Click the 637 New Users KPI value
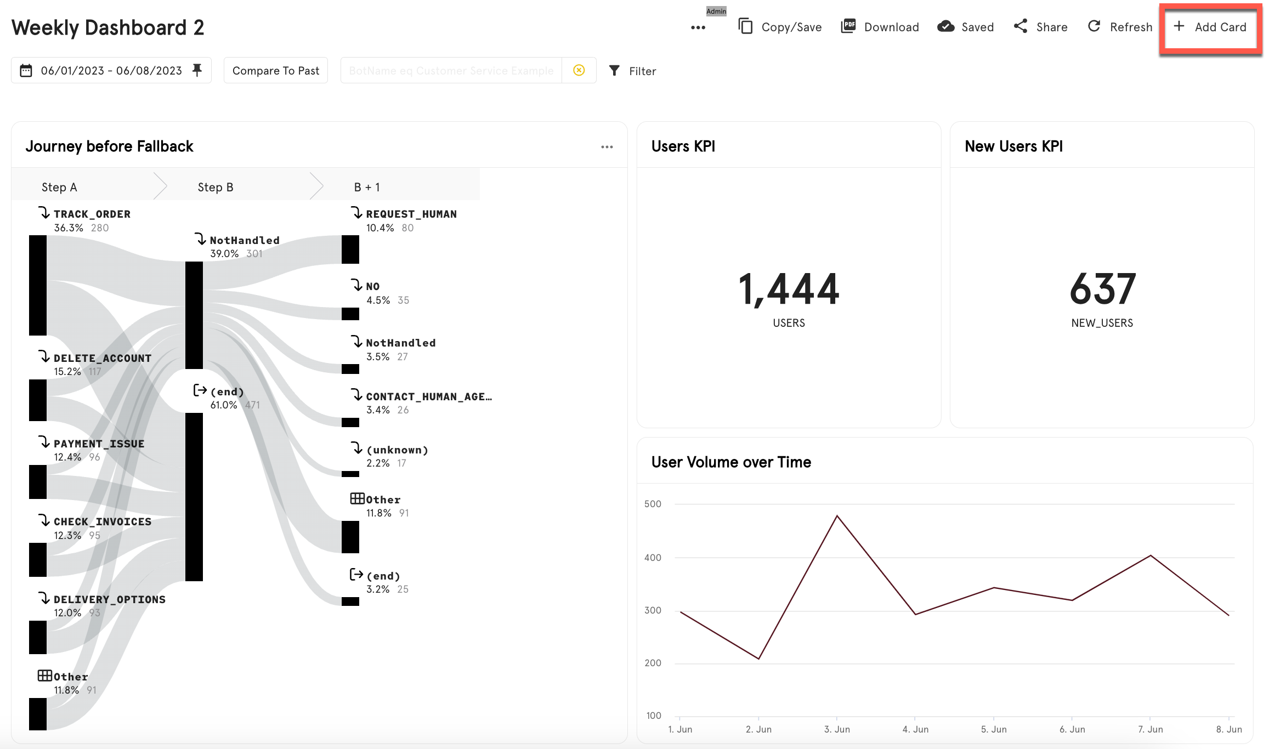 point(1102,289)
